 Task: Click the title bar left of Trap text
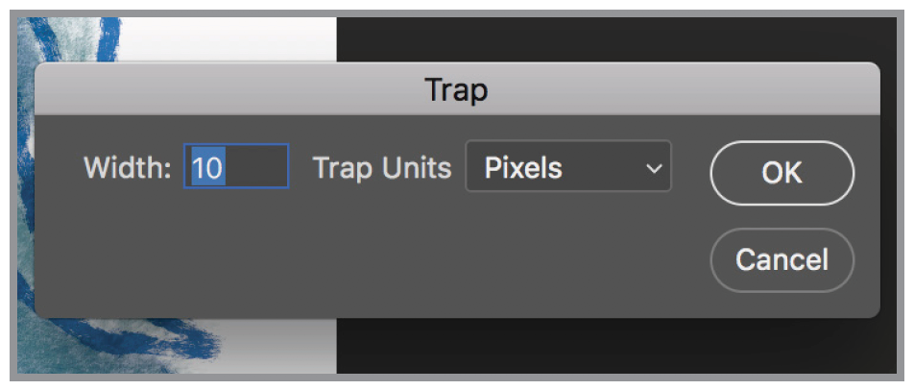240,90
